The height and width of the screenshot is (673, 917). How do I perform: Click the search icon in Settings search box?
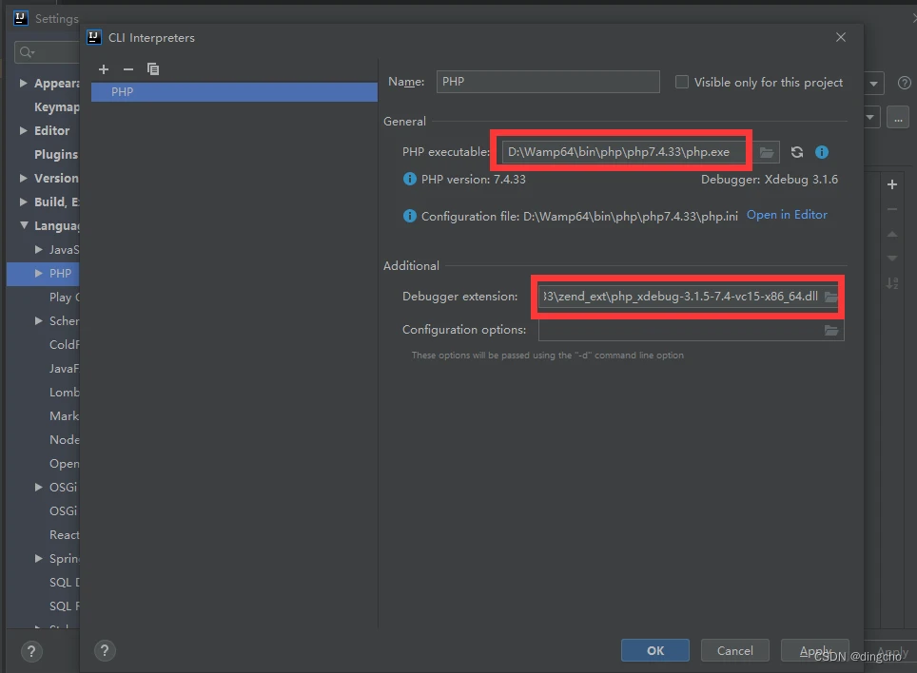(27, 52)
